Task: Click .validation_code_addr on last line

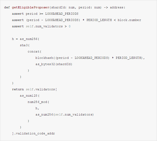Action: pos(34,133)
